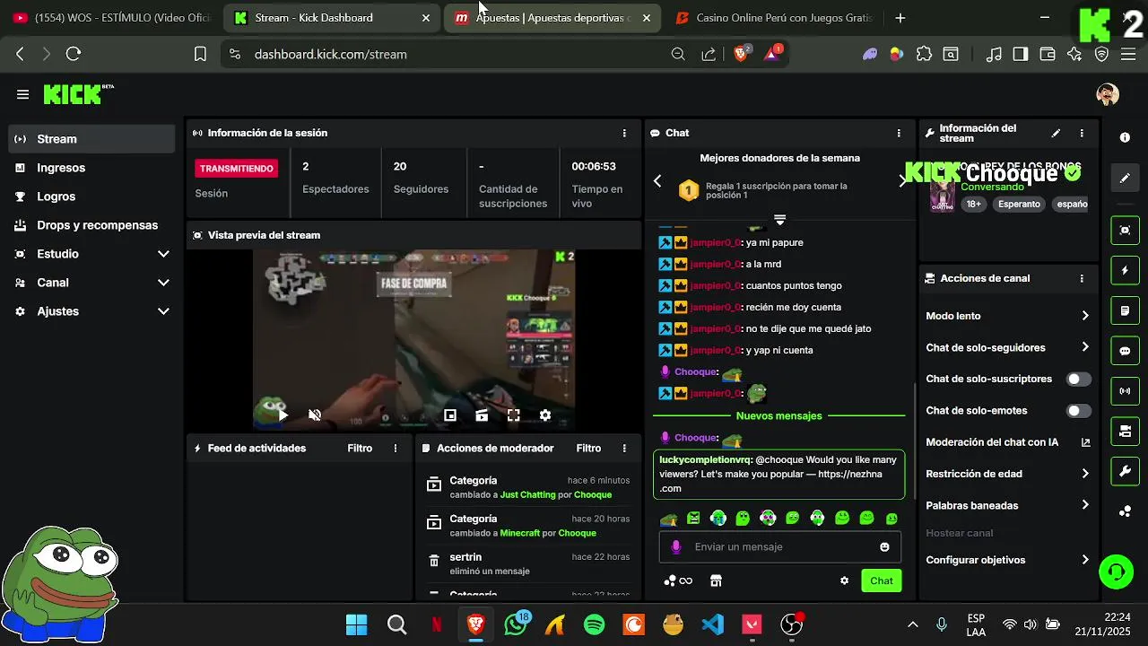1148x646 pixels.
Task: Open Logros in the left sidebar
Action: (x=92, y=196)
